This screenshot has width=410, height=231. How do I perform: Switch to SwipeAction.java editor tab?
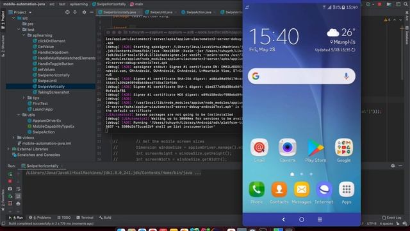[x=198, y=12]
